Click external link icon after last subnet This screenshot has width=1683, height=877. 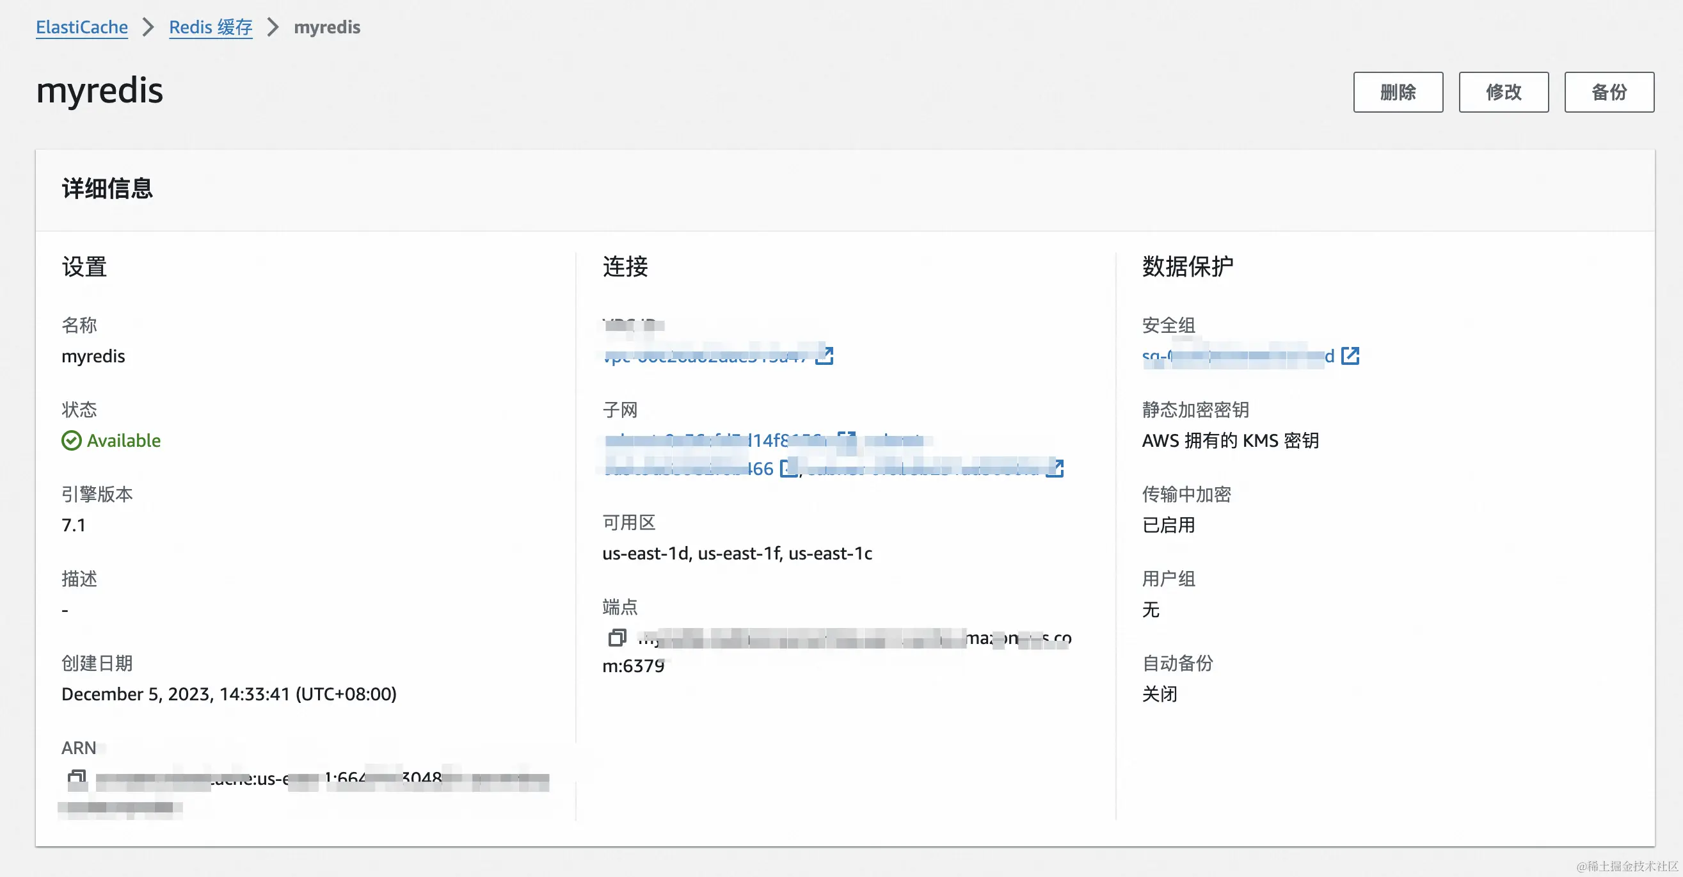tap(1055, 468)
